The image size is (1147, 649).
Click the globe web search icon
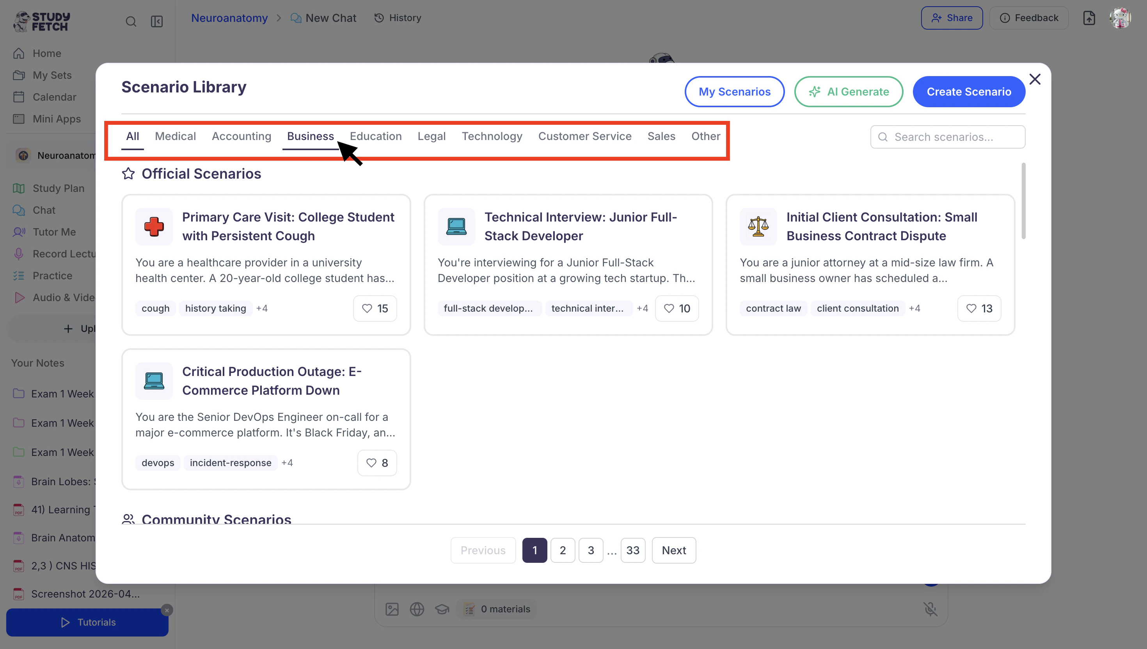pos(417,609)
